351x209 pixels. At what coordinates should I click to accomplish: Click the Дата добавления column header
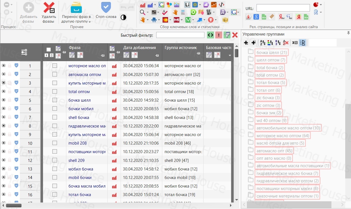click(139, 48)
